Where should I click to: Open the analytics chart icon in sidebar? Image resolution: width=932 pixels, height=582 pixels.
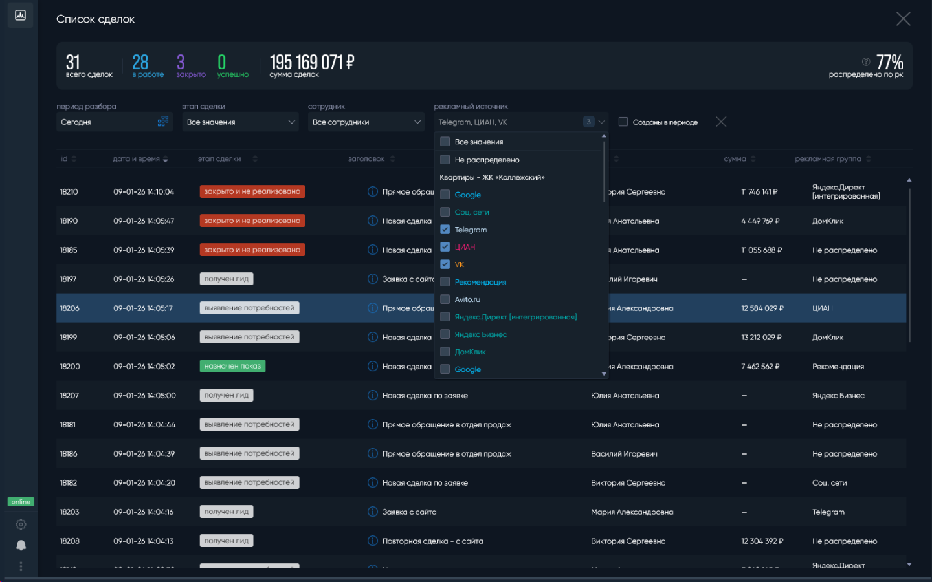click(20, 15)
